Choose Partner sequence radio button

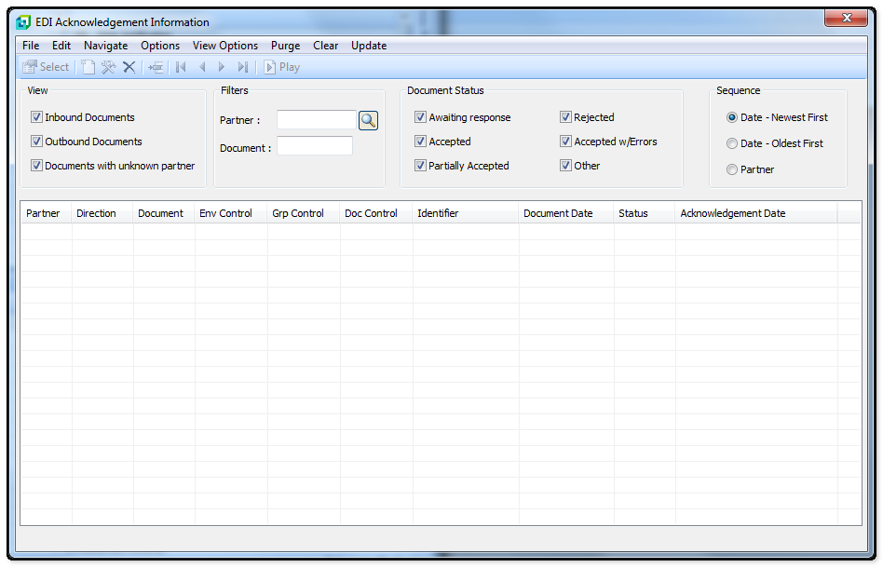coord(732,169)
